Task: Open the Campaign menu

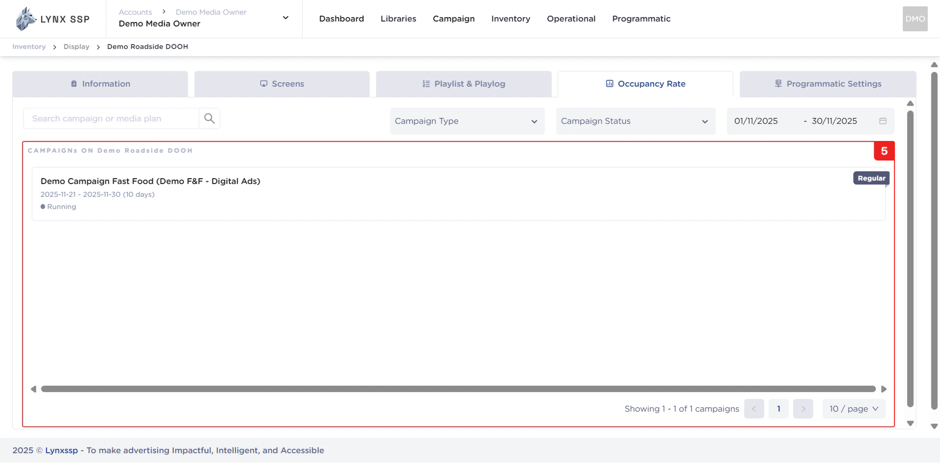Action: pos(454,19)
